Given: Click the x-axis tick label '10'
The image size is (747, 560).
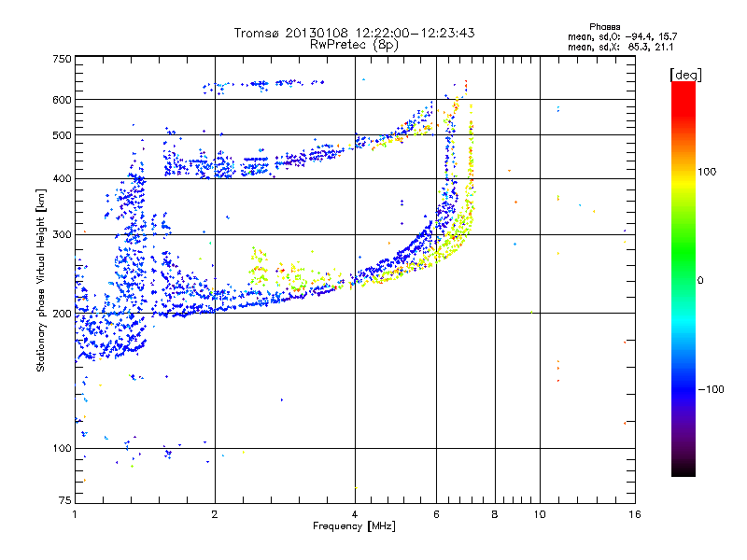Looking at the screenshot, I should [x=540, y=514].
